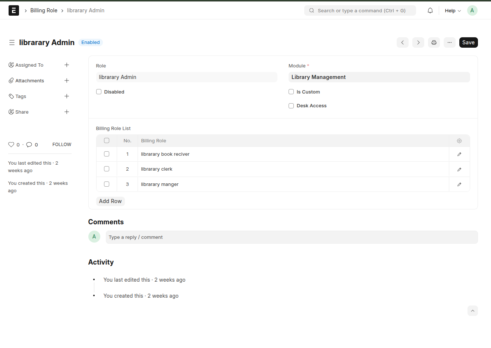Image resolution: width=491 pixels, height=348 pixels.
Task: Open table settings gear icon
Action: point(459,141)
